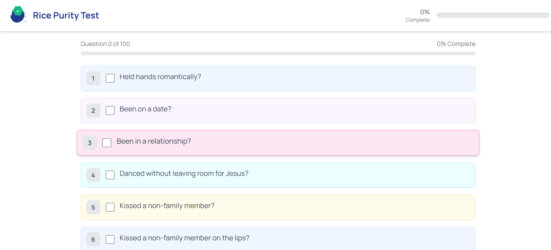
Task: Click the header '0%' completion value
Action: (425, 12)
